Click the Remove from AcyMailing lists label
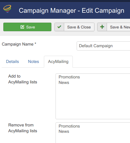The height and width of the screenshot is (143, 130). coord(22,128)
